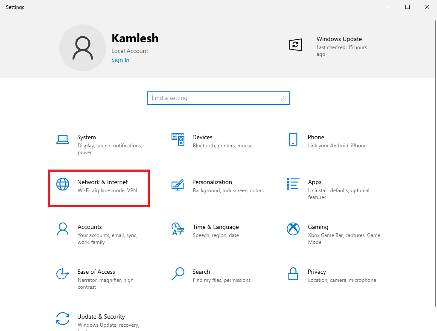437x331 pixels.
Task: Click the 'Local Account' label
Action: tap(130, 51)
